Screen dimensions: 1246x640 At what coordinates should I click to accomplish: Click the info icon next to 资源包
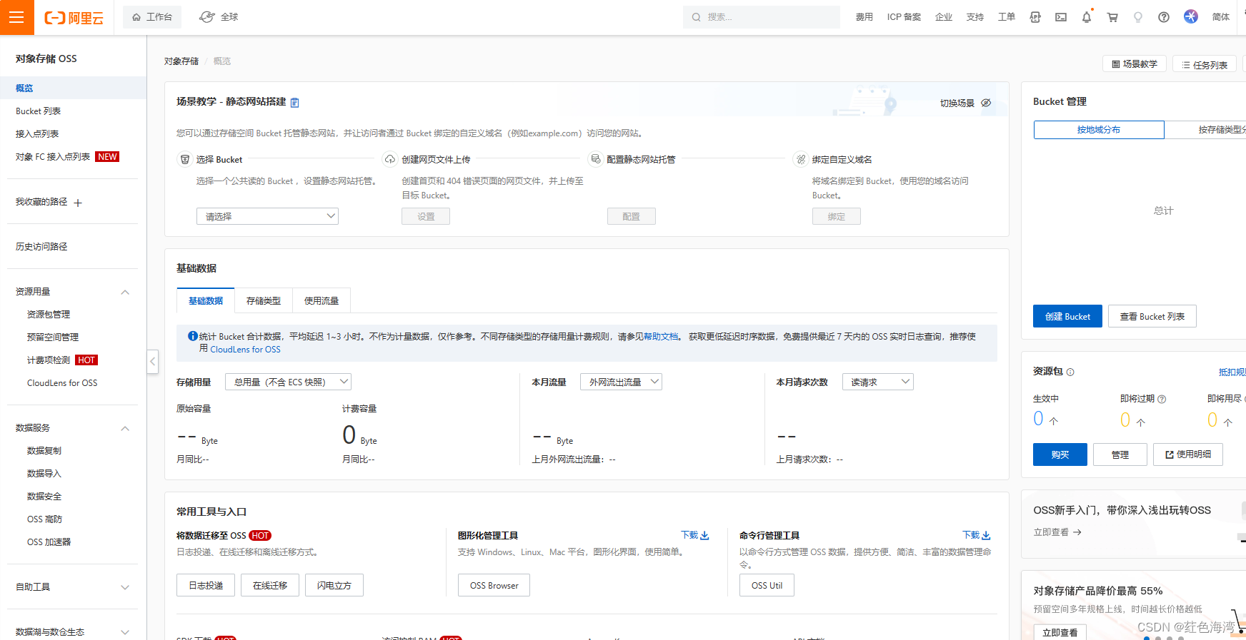coord(1070,372)
